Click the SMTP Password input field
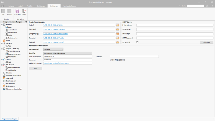 [x=175, y=38]
